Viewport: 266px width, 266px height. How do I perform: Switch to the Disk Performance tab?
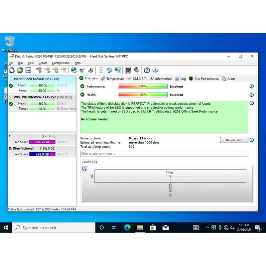[204, 79]
